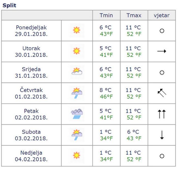Click the double wind arrow for Četvrtak
Screen dimensions: 181x173
(161, 93)
